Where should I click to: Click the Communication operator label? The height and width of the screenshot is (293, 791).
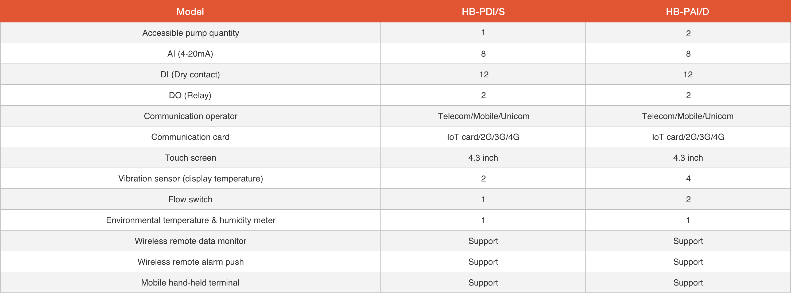pos(190,116)
